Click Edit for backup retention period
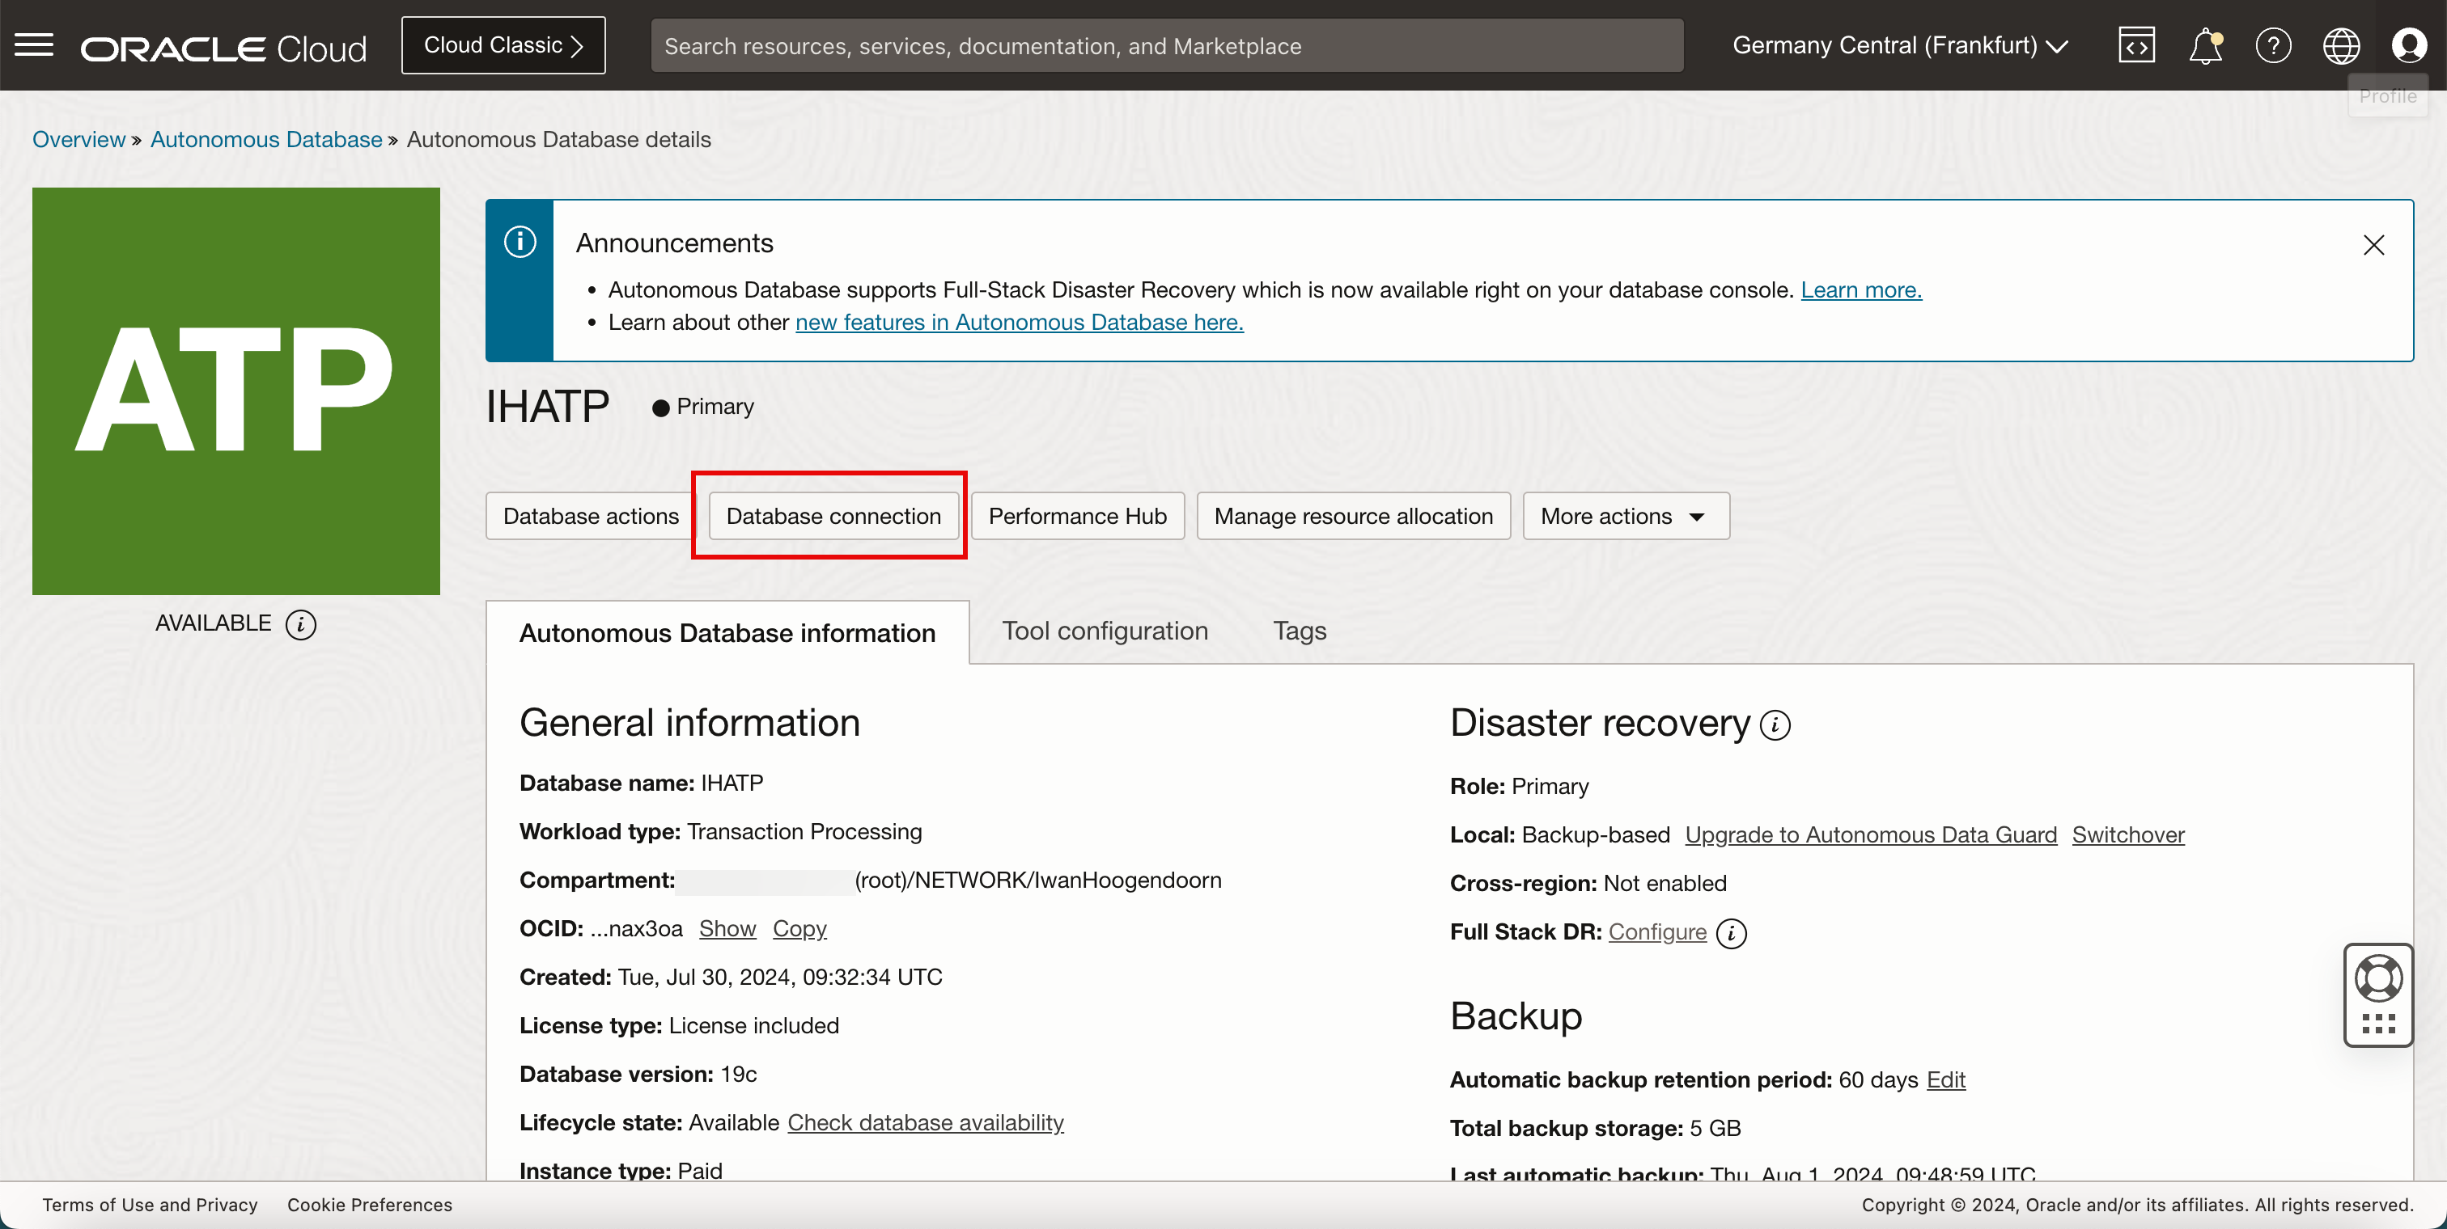The width and height of the screenshot is (2447, 1229). point(1944,1080)
